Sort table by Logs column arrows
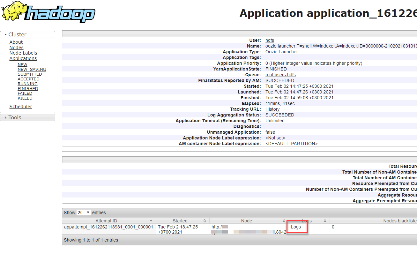Viewport: 417px width, 261px height. (x=325, y=221)
